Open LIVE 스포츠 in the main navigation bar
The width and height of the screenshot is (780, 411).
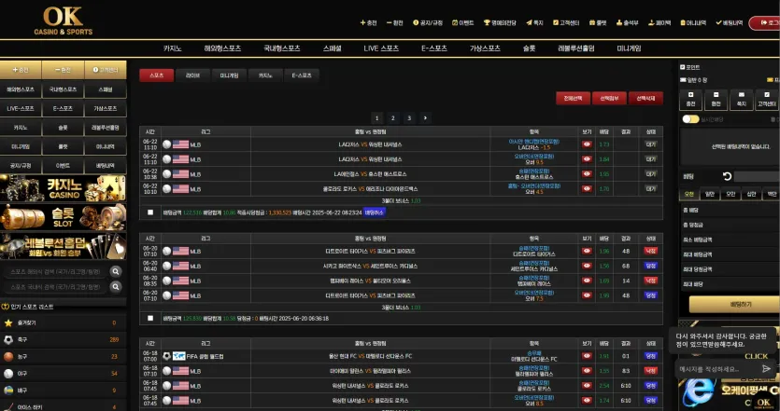tap(381, 48)
